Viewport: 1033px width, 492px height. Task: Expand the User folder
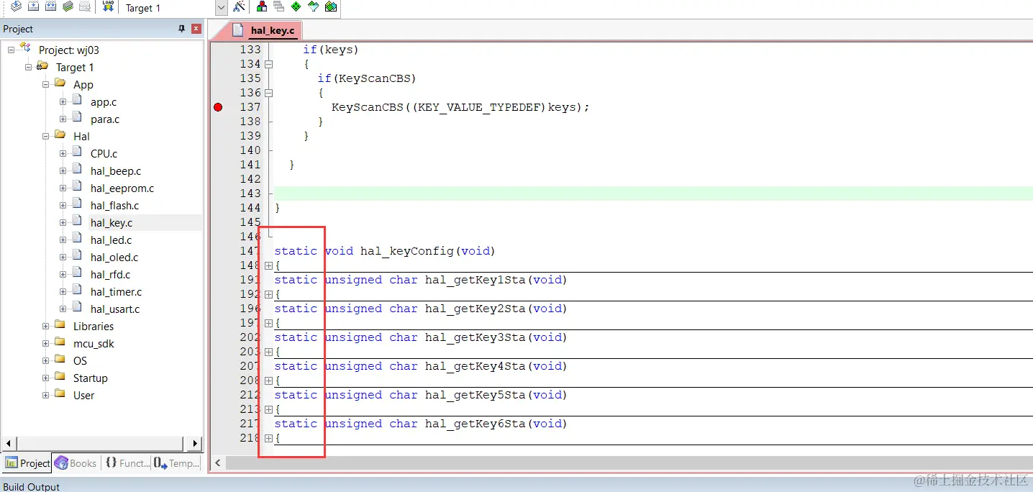point(45,395)
